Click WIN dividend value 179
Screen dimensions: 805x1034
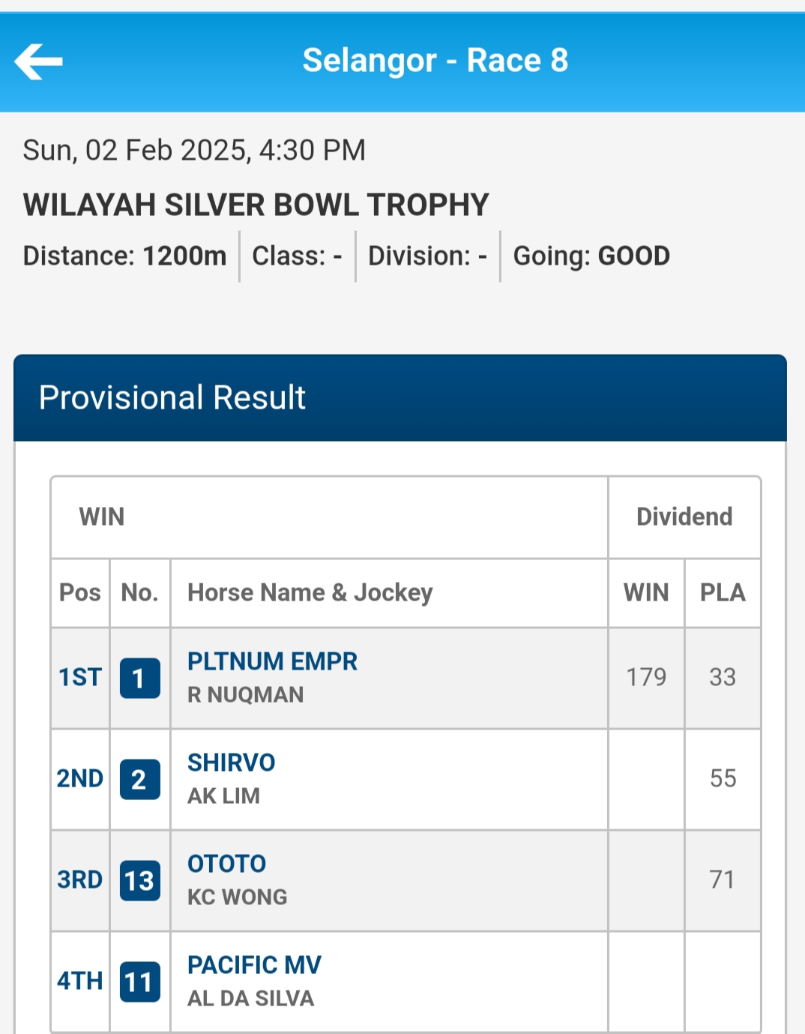pyautogui.click(x=645, y=677)
